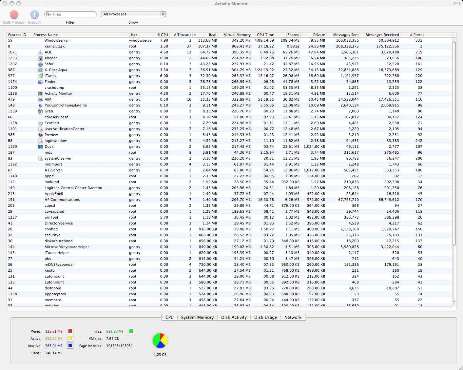
Task: Click the TextEdit process icon
Action: [40, 123]
